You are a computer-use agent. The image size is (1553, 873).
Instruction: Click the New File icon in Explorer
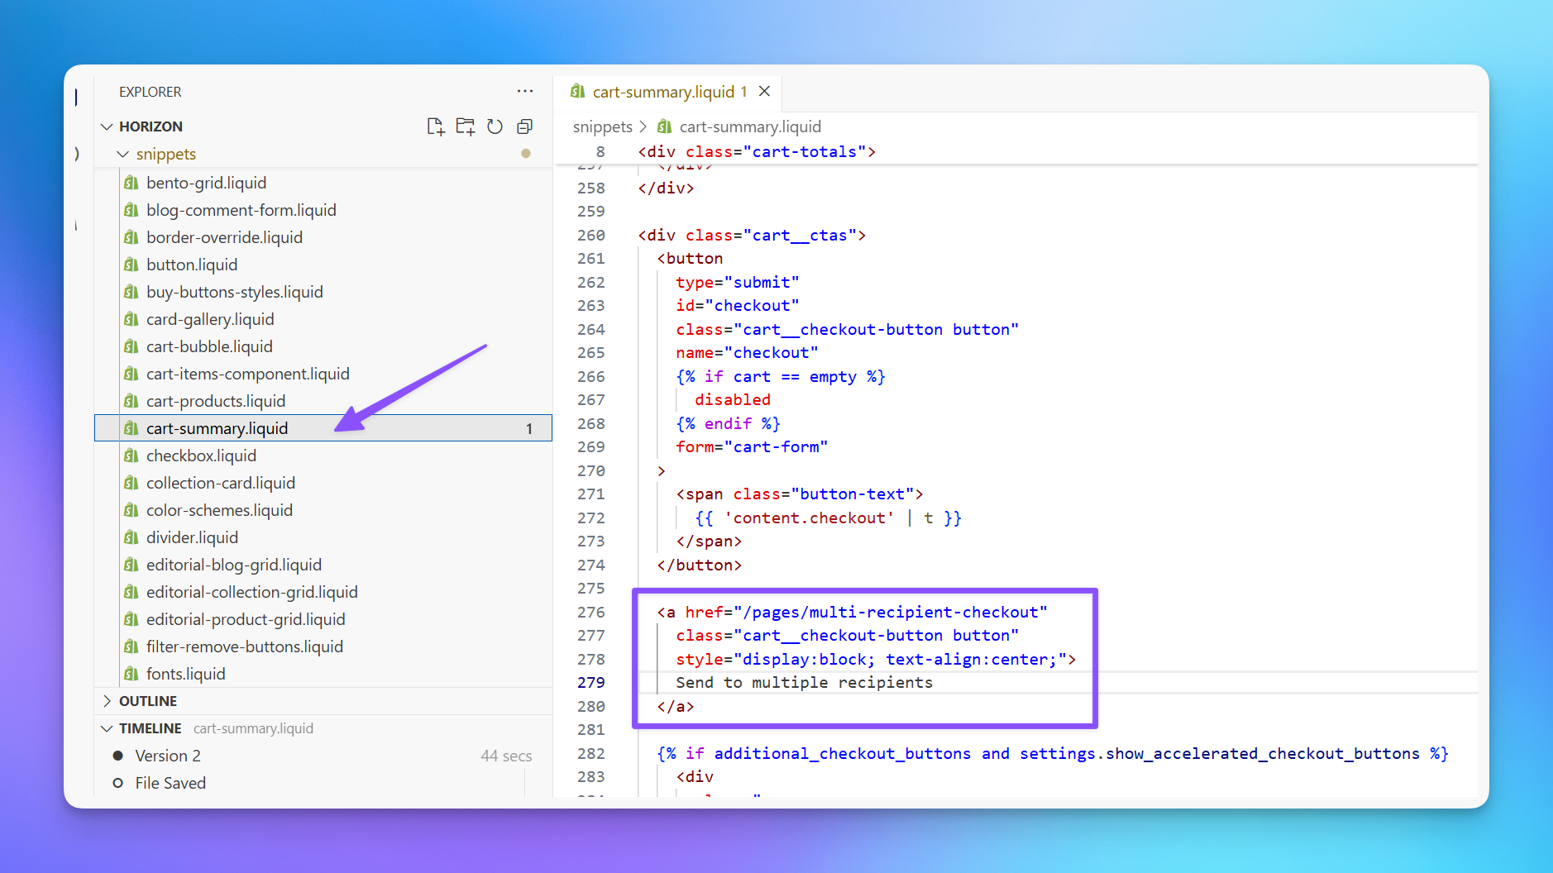tap(436, 126)
